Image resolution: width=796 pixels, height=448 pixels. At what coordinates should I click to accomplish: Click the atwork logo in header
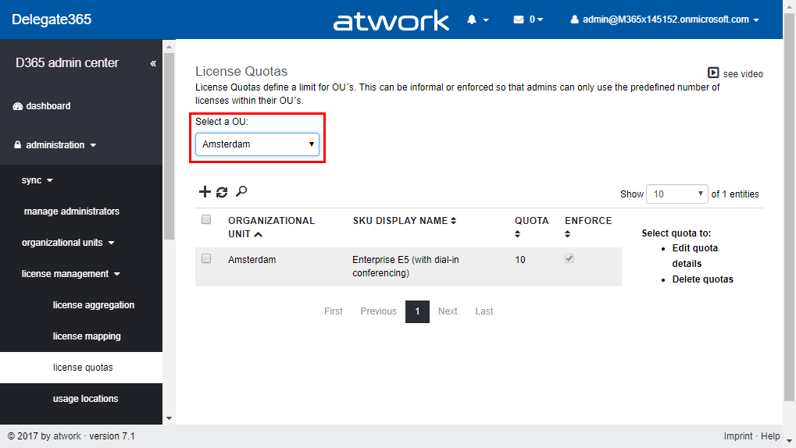(x=391, y=20)
